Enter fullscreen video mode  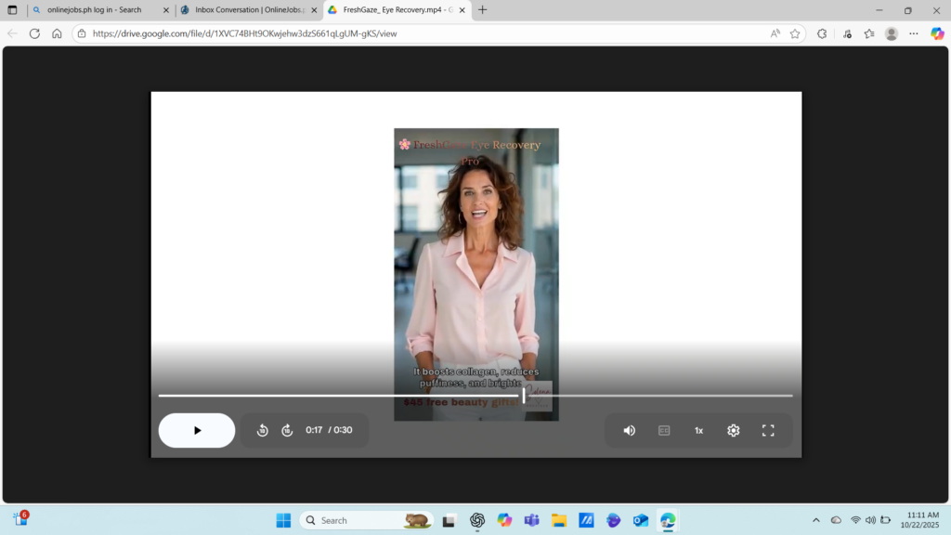click(x=768, y=430)
